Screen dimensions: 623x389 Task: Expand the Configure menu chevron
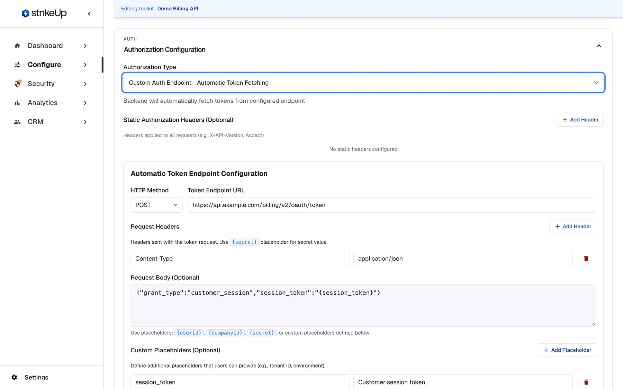coord(85,65)
